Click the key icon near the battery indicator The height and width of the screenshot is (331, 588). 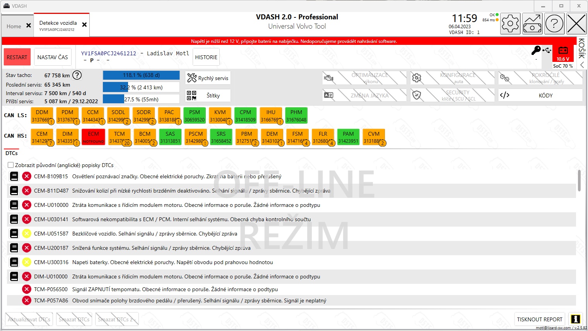tap(536, 50)
